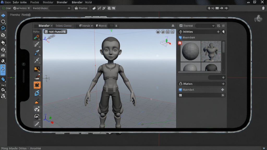Click the Pooias button with house icon

pos(81,8)
